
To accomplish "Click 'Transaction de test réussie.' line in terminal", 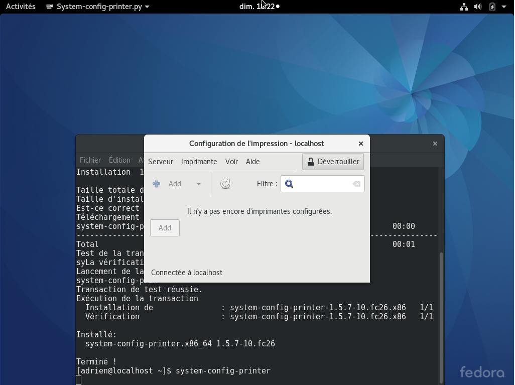I will pos(139,290).
